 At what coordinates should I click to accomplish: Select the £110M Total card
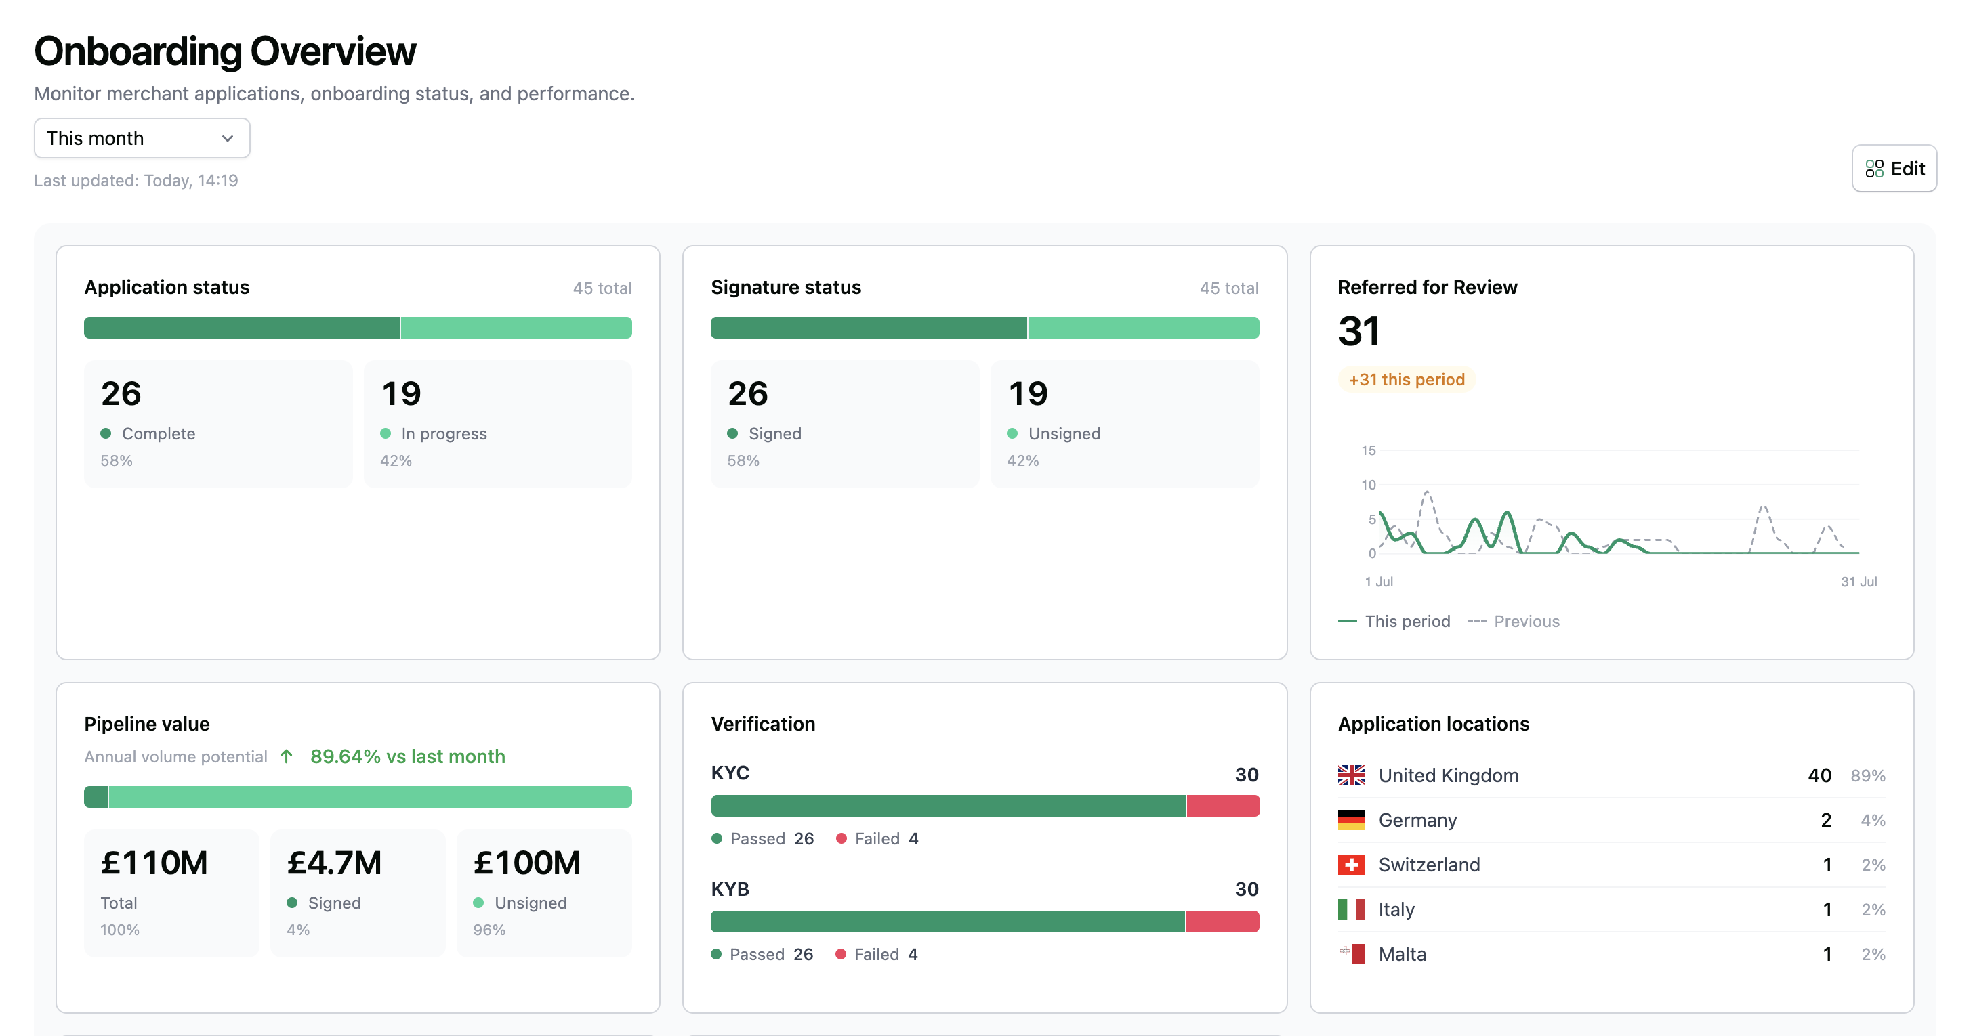tap(171, 893)
